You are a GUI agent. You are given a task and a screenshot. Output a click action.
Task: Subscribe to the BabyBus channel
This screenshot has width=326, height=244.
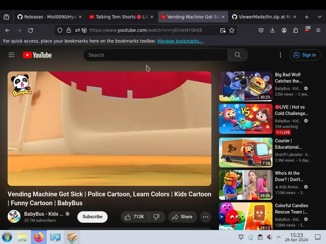[x=93, y=217]
